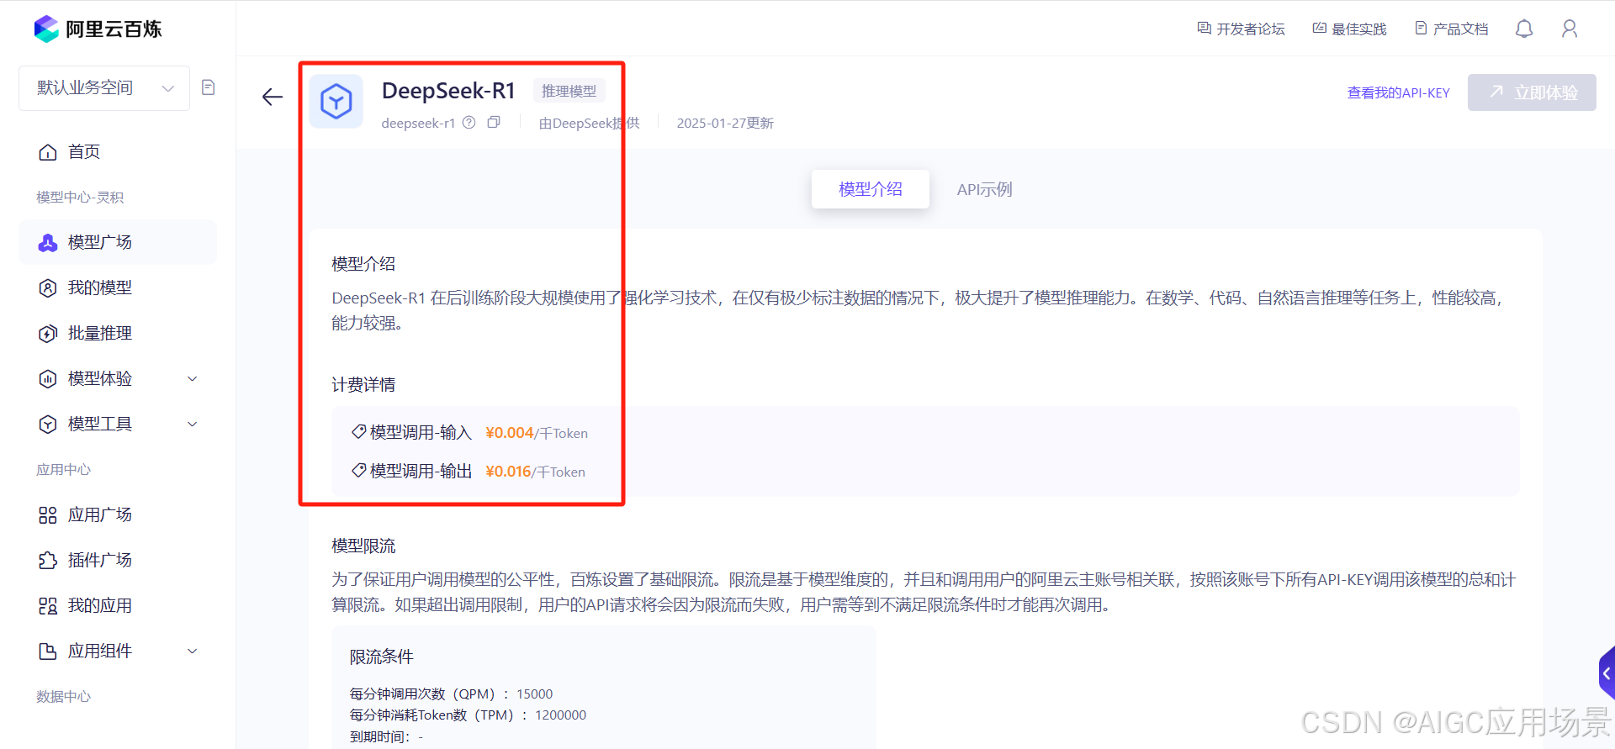Image resolution: width=1615 pixels, height=749 pixels.
Task: Click 查看我的API-KEY link
Action: click(x=1399, y=92)
